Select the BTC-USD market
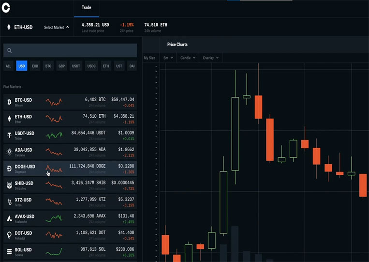Screen dimensions: 369x262 click(70, 102)
